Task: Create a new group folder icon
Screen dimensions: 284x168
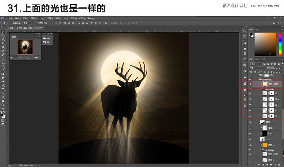Action: (x=271, y=165)
